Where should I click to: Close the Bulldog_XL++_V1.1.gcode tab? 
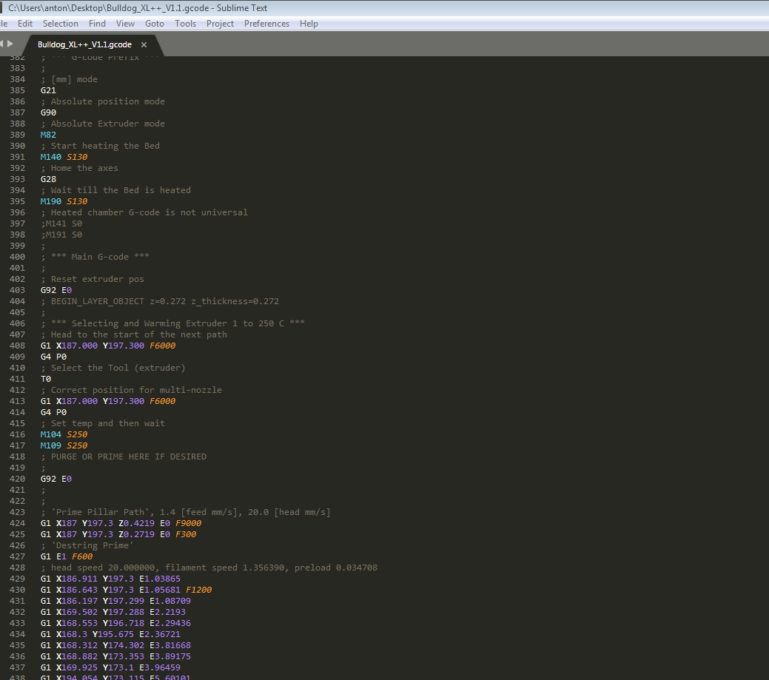pyautogui.click(x=144, y=45)
